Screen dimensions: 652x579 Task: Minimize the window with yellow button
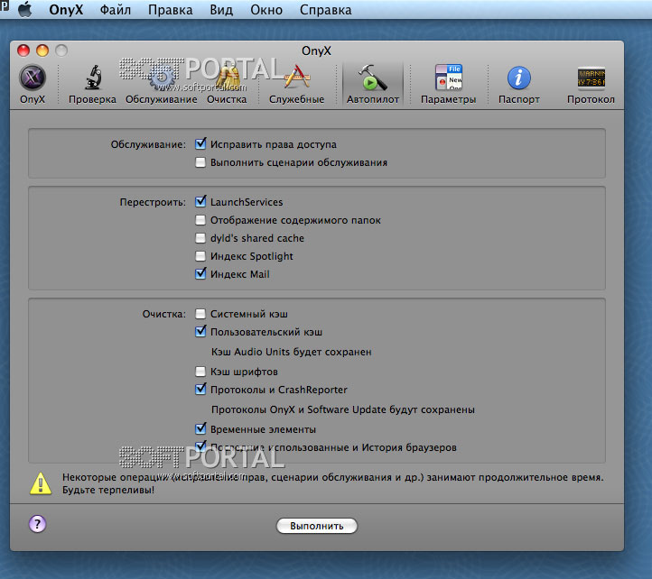point(42,51)
